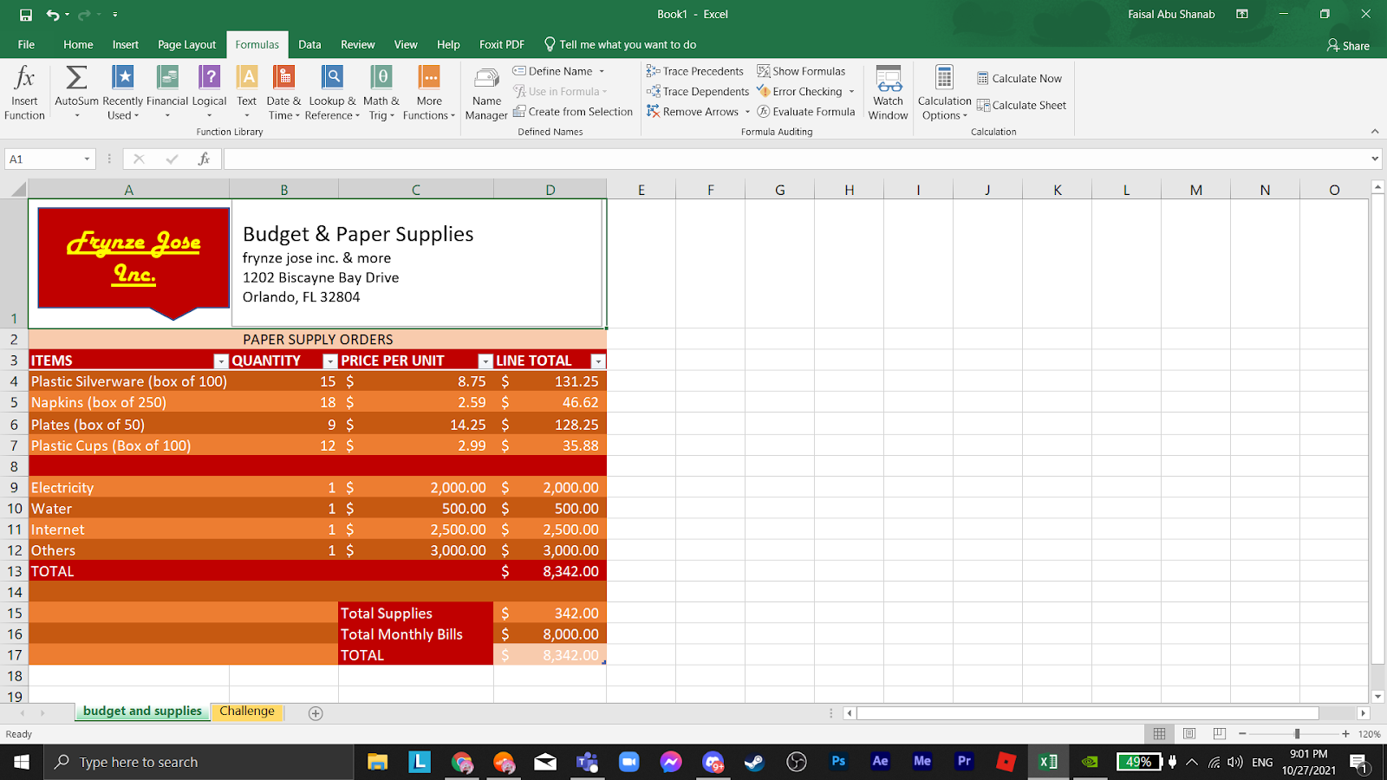The image size is (1387, 780).
Task: Open Calculation Options menu
Action: coord(944,93)
